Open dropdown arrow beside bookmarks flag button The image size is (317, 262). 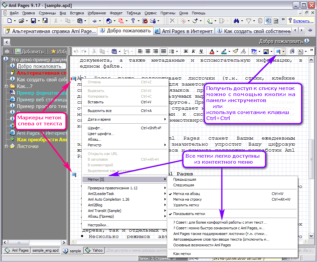coord(283,52)
